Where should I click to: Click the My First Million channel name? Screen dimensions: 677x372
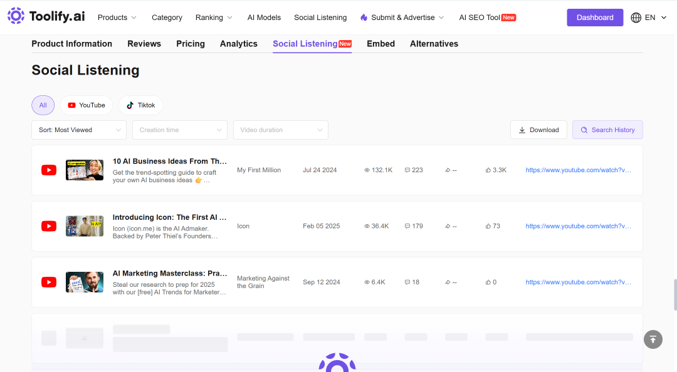[259, 170]
